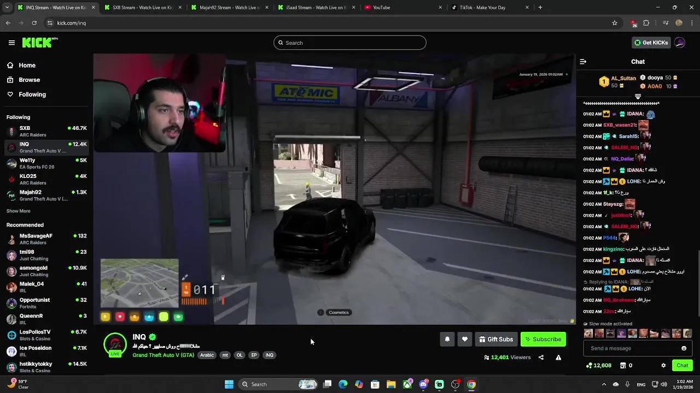Open a new browser tab
700x393 pixels.
540,8
